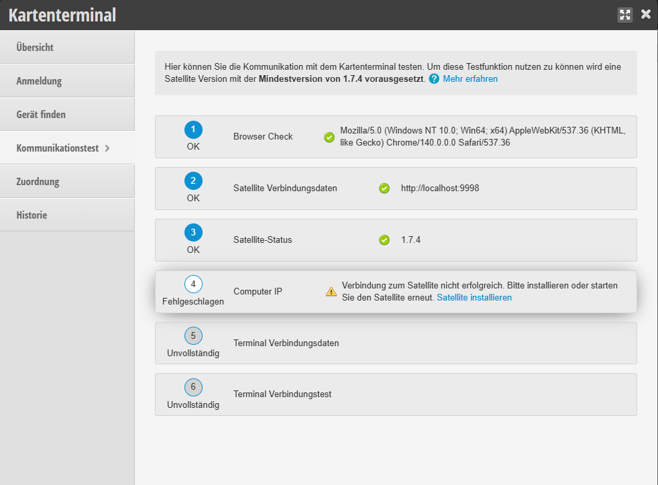Click the green checkmark beside Browser Check
This screenshot has width=658, height=485.
(329, 137)
